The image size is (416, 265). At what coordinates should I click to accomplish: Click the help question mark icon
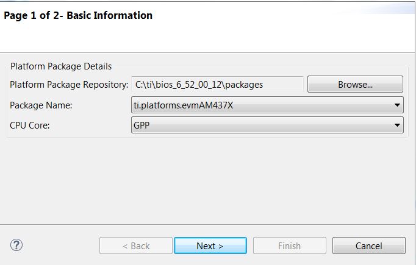click(16, 245)
